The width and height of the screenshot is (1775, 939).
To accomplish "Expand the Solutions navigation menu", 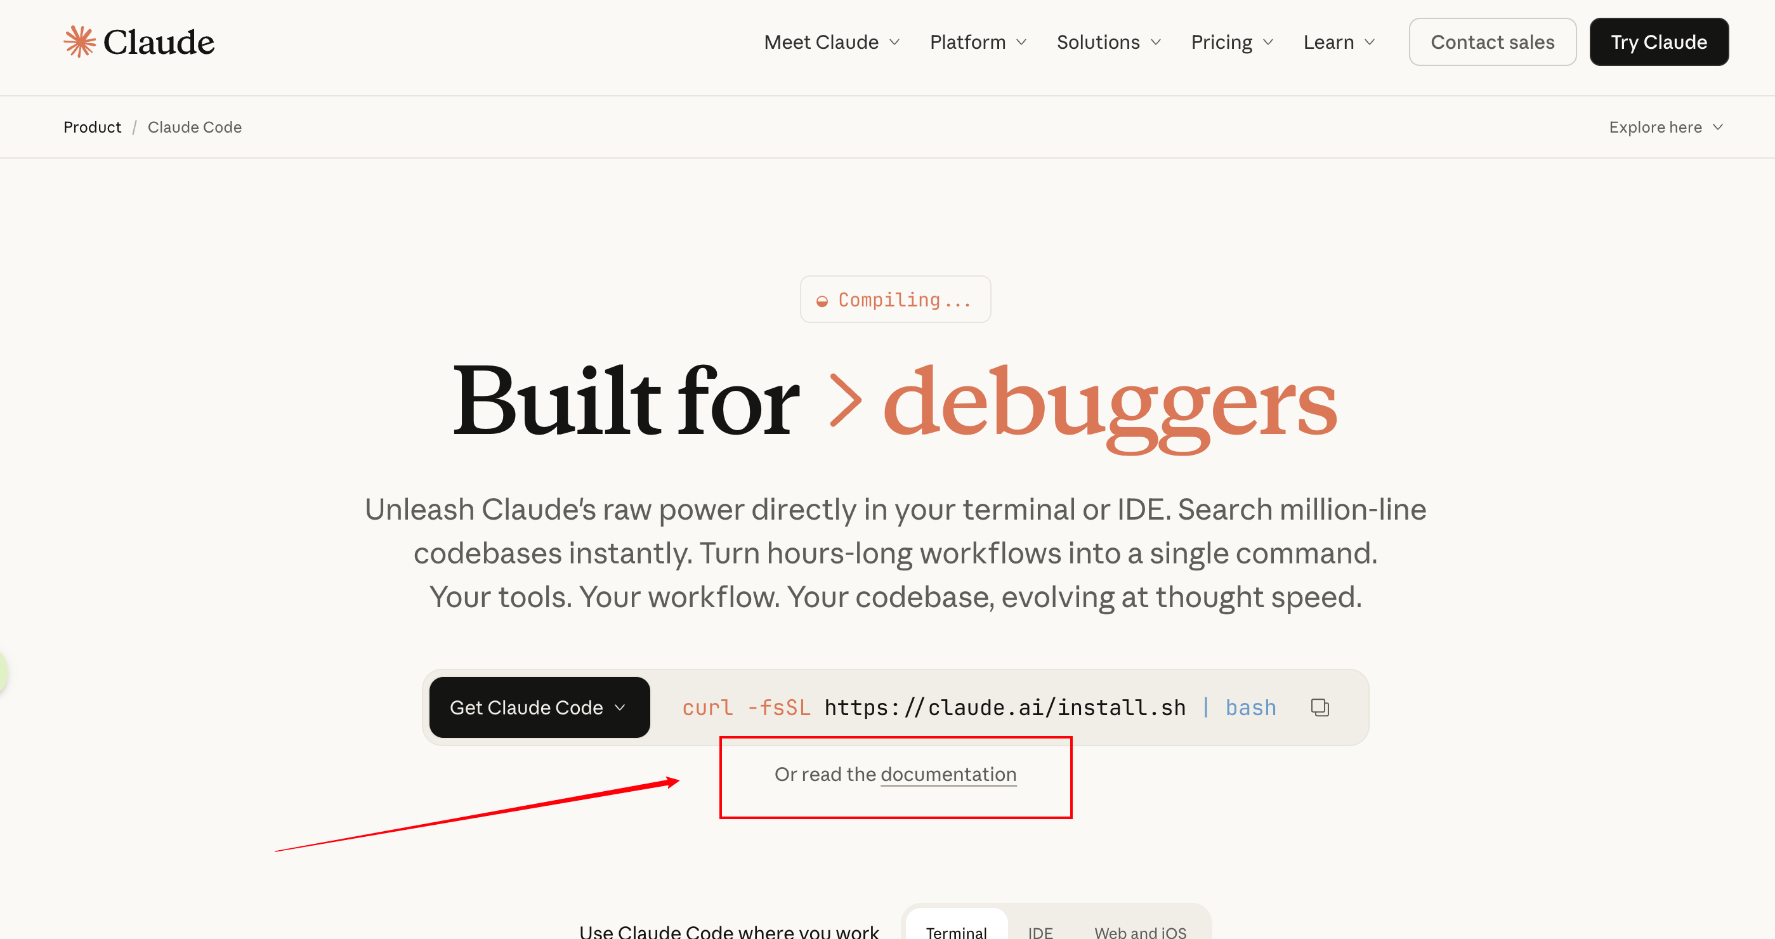I will [1109, 42].
